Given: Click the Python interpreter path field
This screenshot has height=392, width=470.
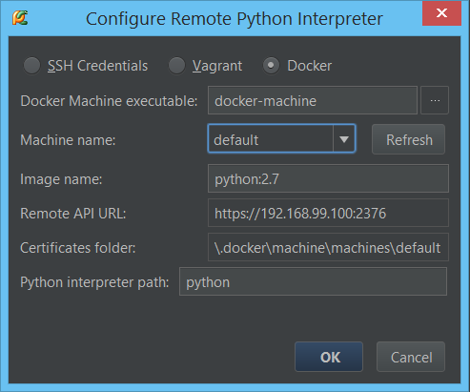Looking at the screenshot, I should pyautogui.click(x=313, y=281).
